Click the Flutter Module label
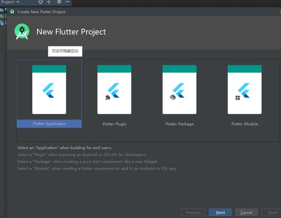 click(245, 124)
